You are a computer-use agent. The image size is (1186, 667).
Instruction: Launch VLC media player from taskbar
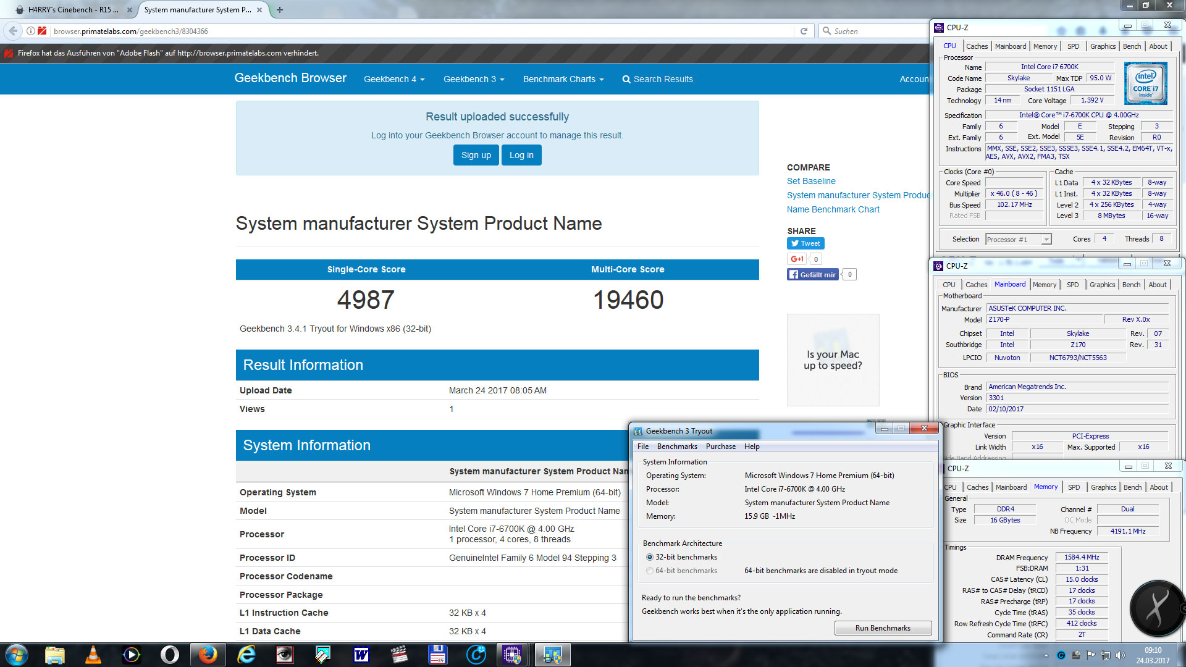tap(93, 655)
